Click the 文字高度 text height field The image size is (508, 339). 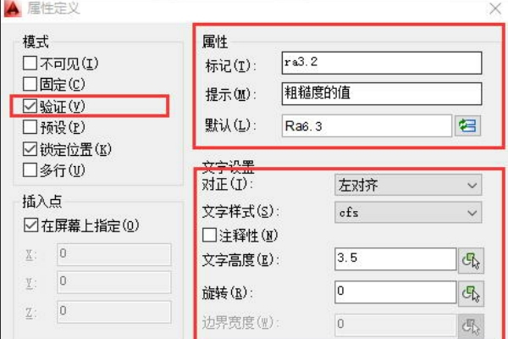(395, 259)
